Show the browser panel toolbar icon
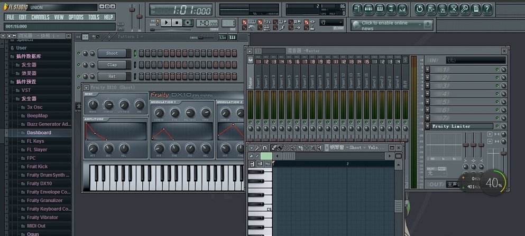 pyautogui.click(x=391, y=9)
